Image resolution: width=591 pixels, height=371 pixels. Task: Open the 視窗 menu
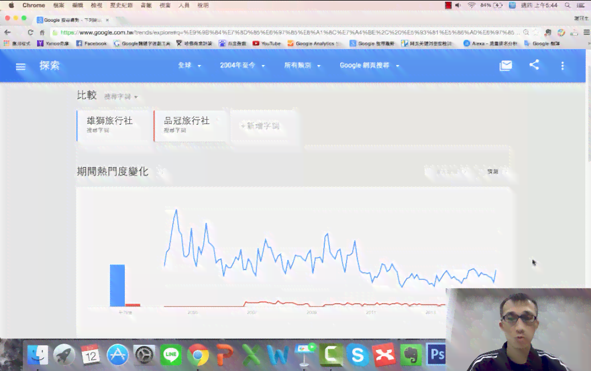pos(165,5)
